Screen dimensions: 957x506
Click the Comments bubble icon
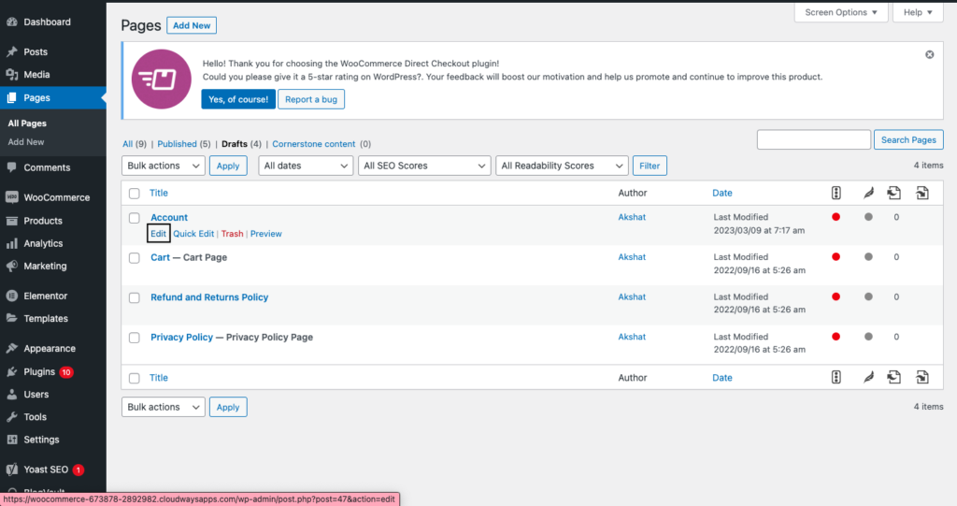point(11,167)
